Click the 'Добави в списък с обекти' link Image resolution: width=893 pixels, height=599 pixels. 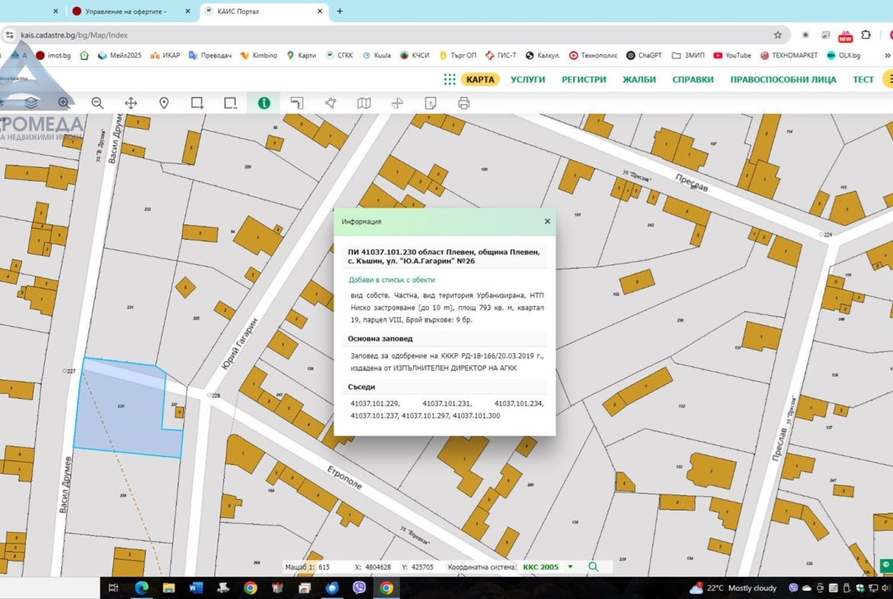392,280
